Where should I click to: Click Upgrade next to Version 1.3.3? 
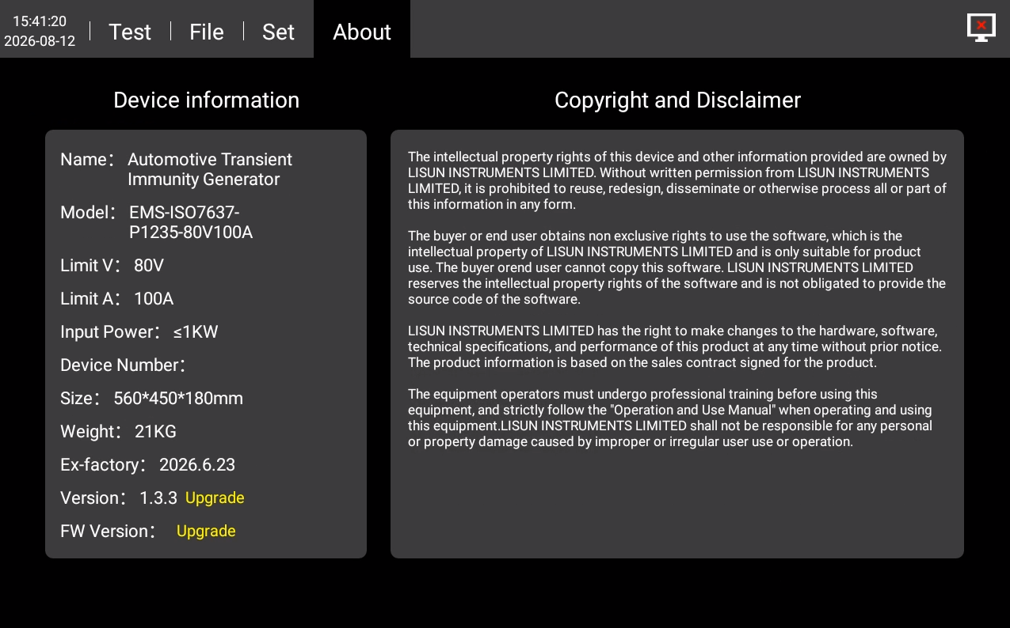[215, 497]
